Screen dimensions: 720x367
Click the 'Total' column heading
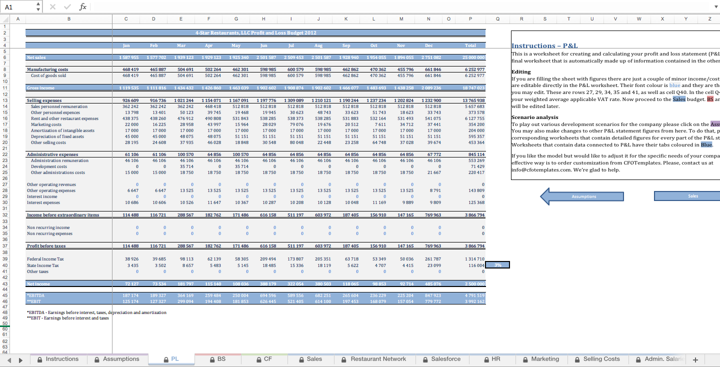pos(470,45)
